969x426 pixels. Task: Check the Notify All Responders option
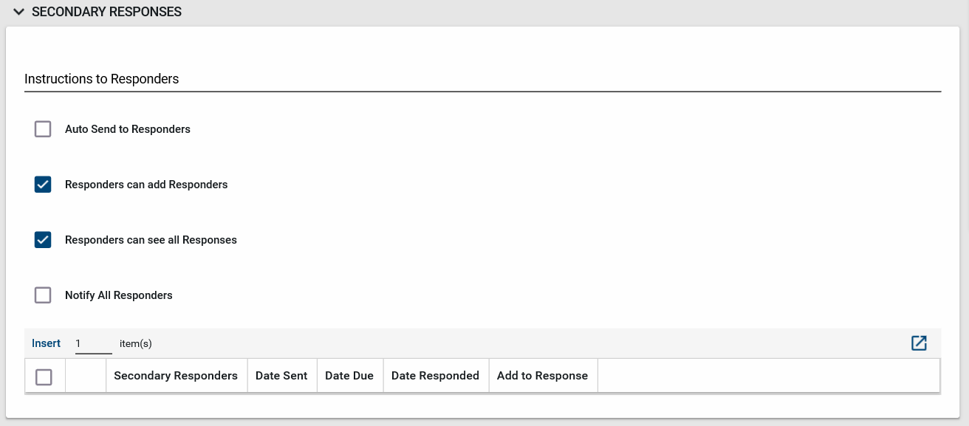(43, 295)
